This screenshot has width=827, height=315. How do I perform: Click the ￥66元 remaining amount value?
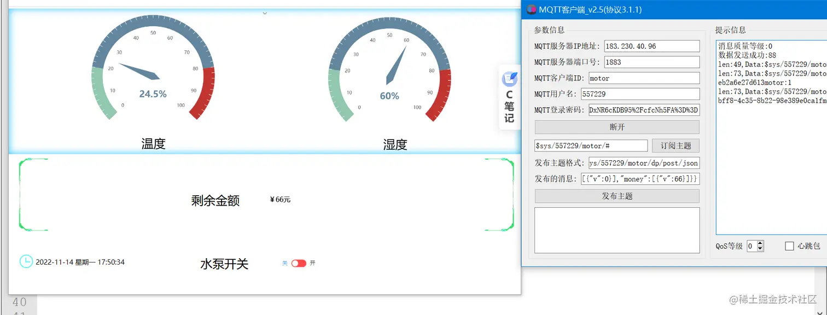point(280,200)
